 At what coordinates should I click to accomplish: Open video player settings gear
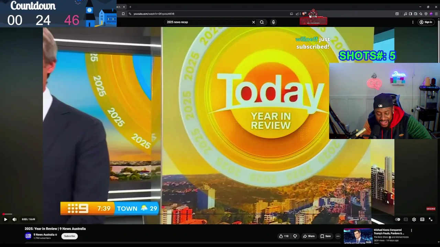414,220
